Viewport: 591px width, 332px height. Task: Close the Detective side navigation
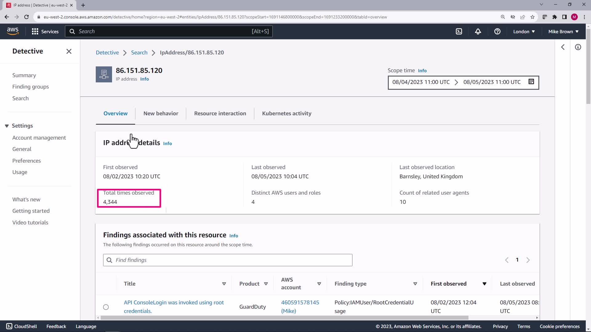point(69,51)
